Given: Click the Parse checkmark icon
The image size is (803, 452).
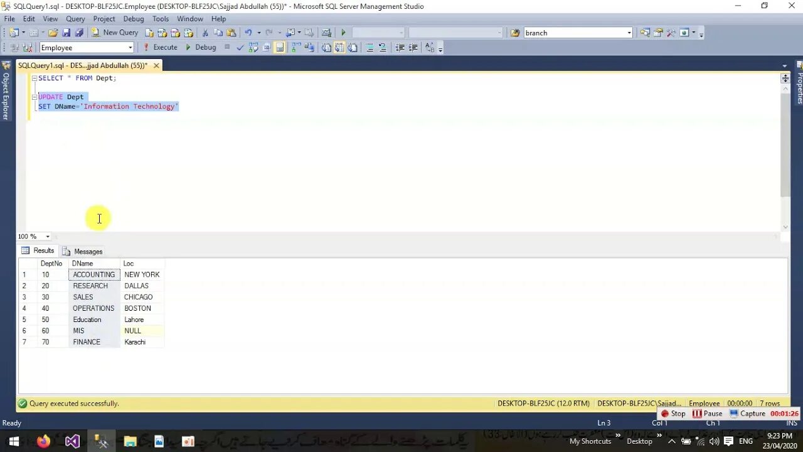Looking at the screenshot, I should (x=240, y=48).
